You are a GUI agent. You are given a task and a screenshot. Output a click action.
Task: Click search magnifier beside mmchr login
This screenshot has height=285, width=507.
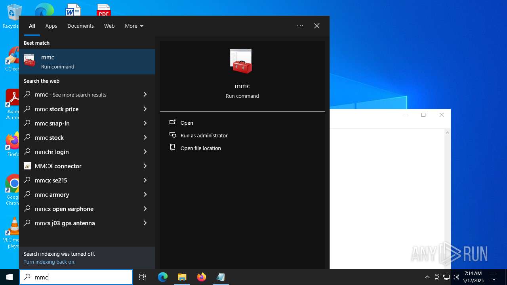point(27,152)
